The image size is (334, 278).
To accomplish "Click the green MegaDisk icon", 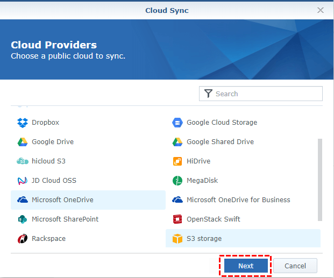I will tap(177, 181).
